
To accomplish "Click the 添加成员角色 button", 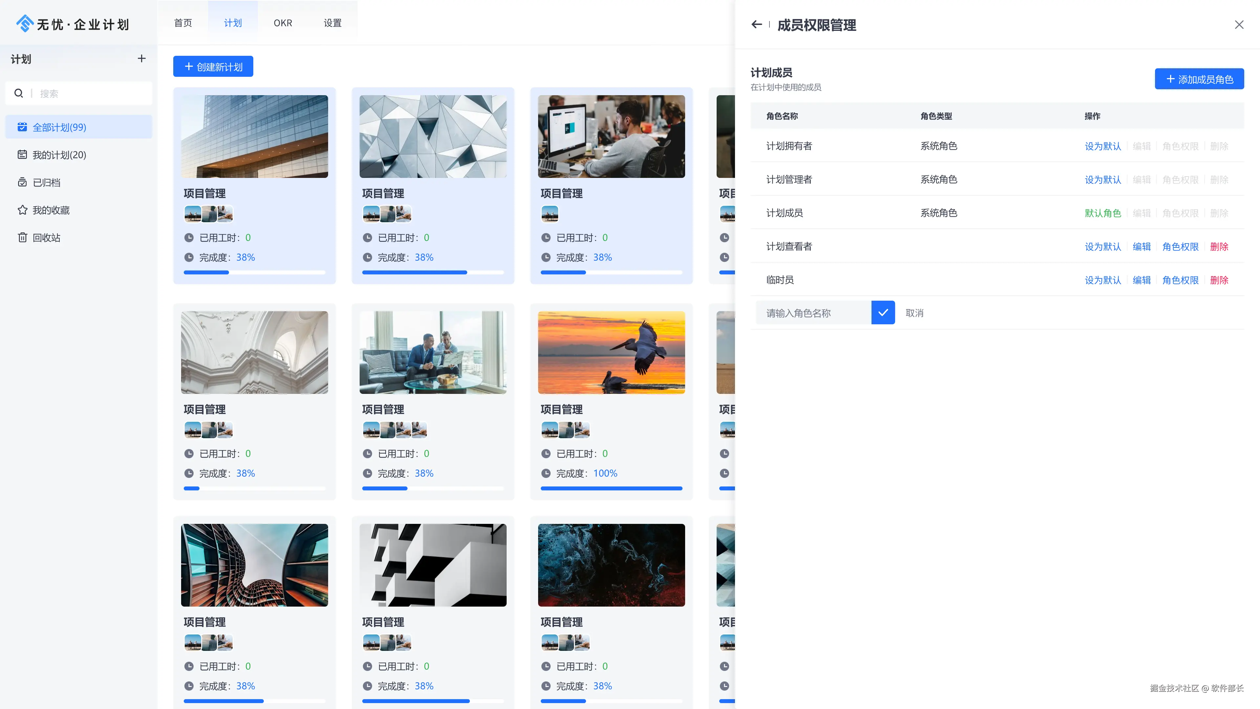I will coord(1199,79).
